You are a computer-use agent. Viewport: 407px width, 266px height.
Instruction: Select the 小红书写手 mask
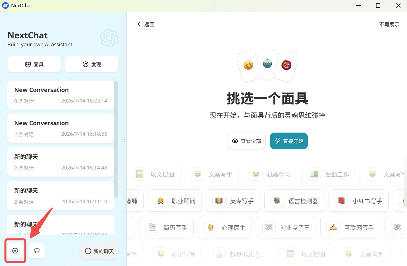358,201
